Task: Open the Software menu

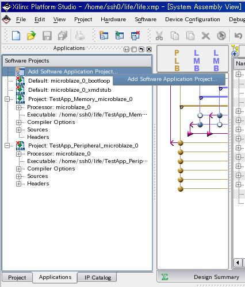Action: (146, 20)
